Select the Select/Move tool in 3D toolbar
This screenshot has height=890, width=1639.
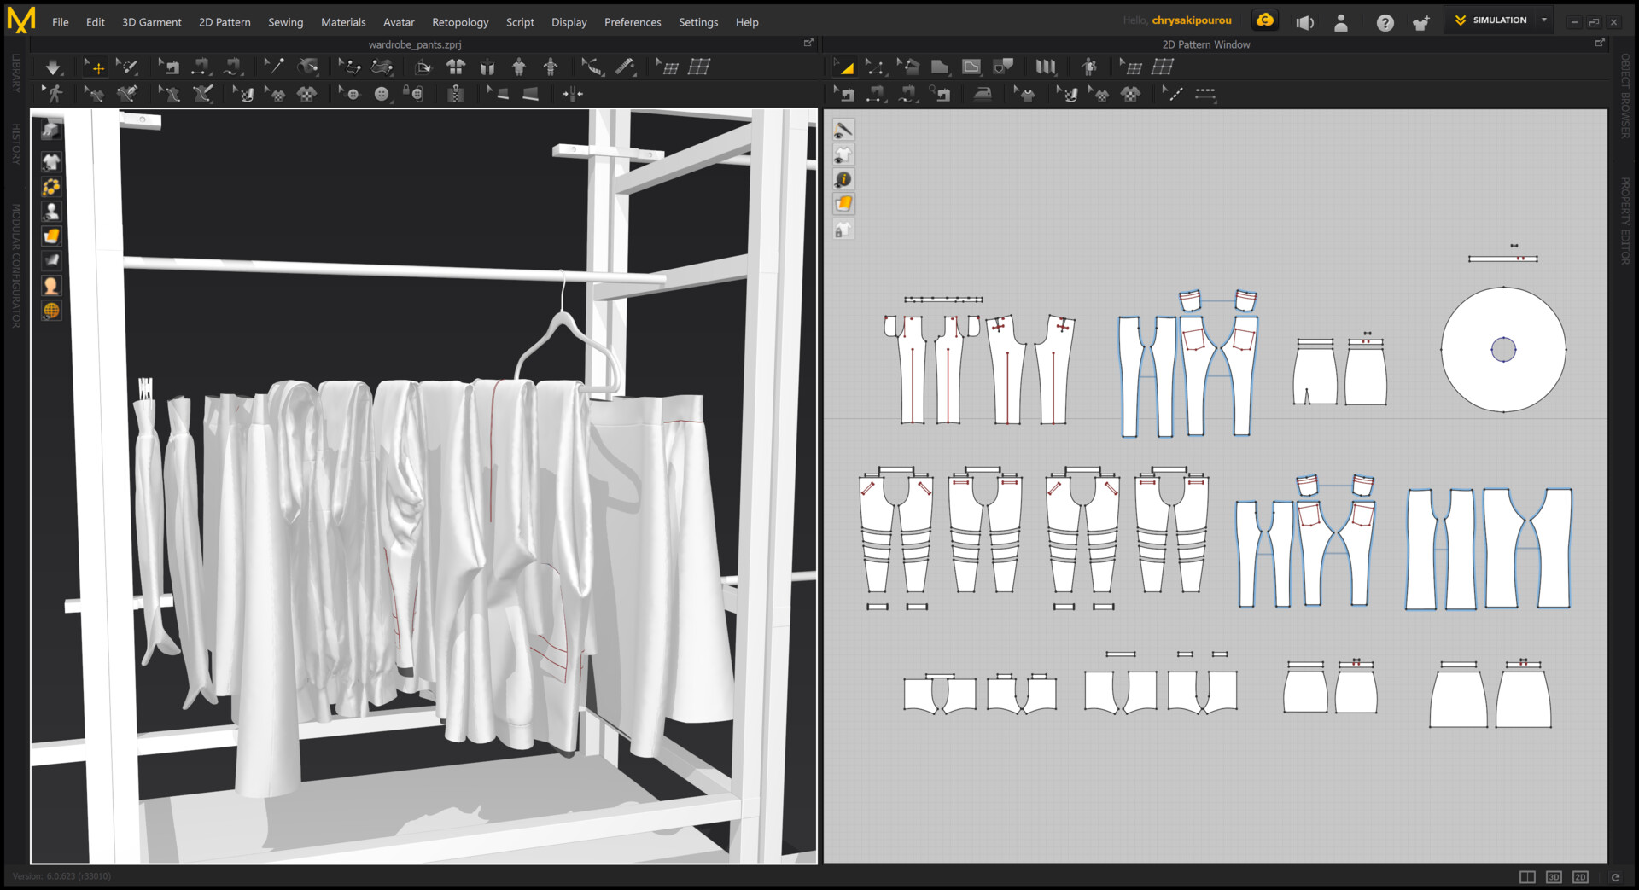coord(95,67)
